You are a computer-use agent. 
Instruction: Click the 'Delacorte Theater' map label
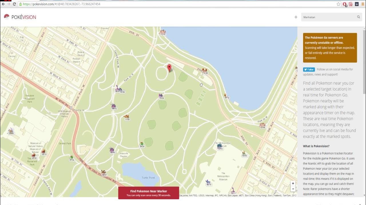pos(124,155)
